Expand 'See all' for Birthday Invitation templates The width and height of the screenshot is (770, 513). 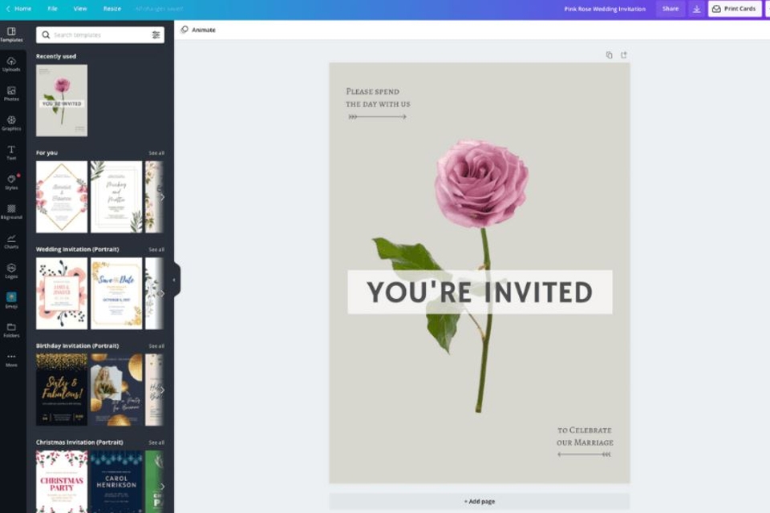pos(156,346)
